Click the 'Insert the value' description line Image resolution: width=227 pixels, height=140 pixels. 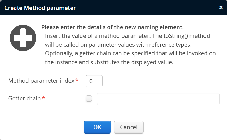tap(127, 36)
